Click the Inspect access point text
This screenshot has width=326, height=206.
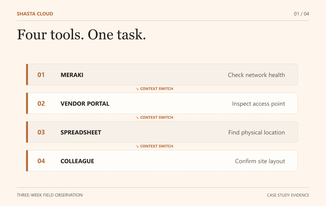[x=259, y=104]
